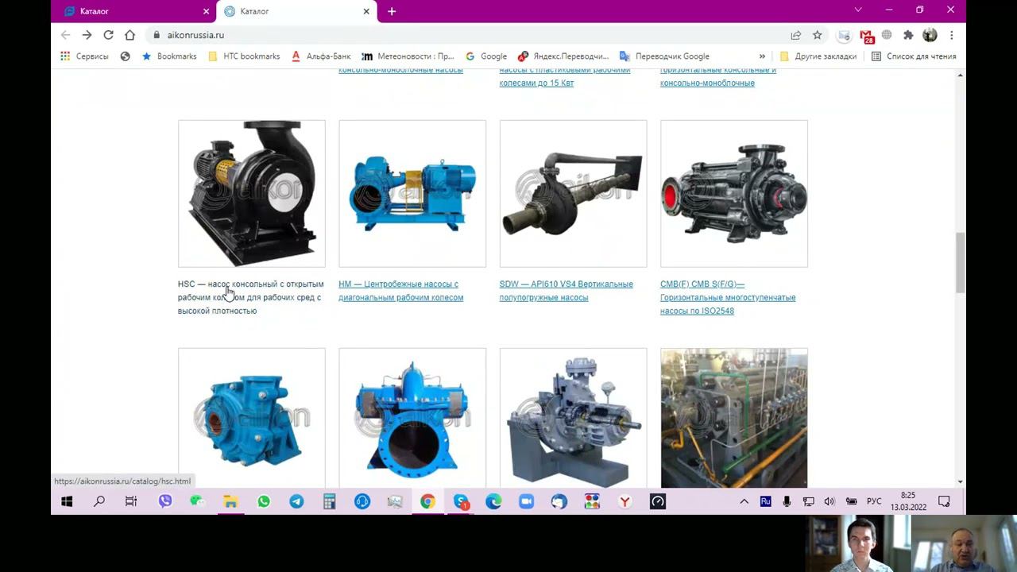Open Windows taskbar search

click(x=99, y=501)
